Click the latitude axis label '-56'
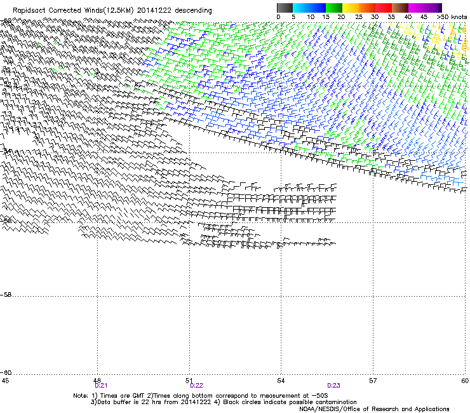The width and height of the screenshot is (470, 413). 6,220
